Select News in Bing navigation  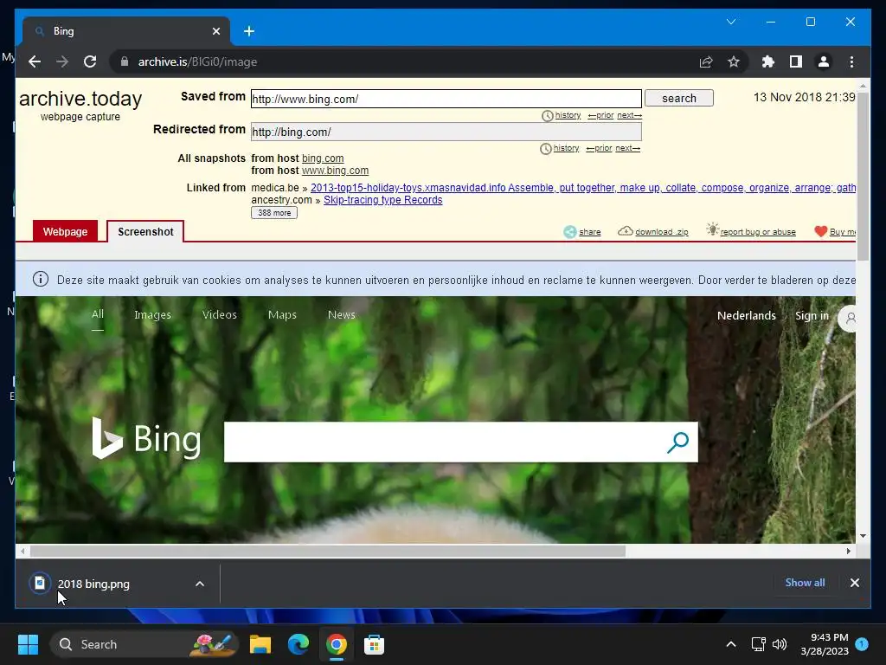coord(341,314)
